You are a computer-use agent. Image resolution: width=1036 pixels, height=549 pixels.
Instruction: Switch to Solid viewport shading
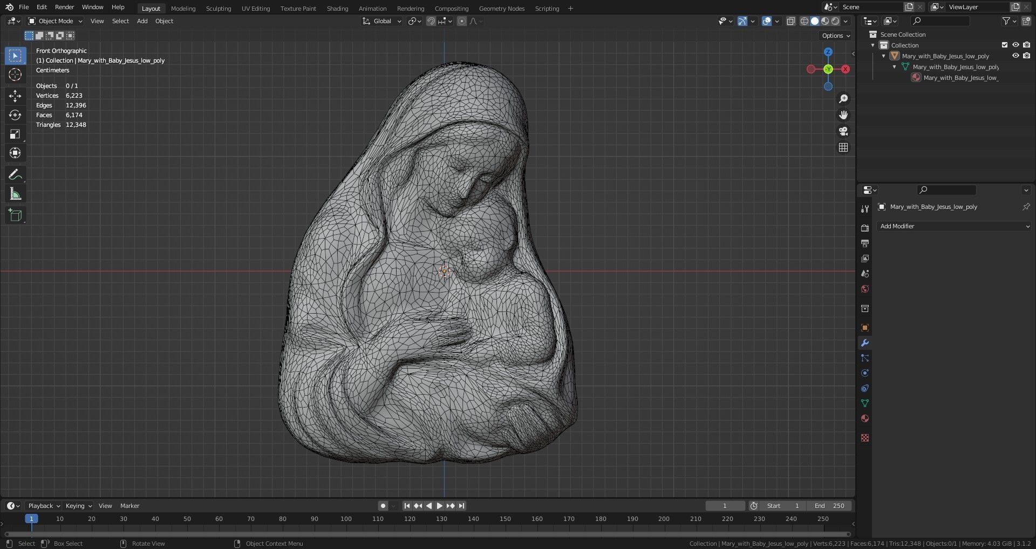[x=815, y=21]
